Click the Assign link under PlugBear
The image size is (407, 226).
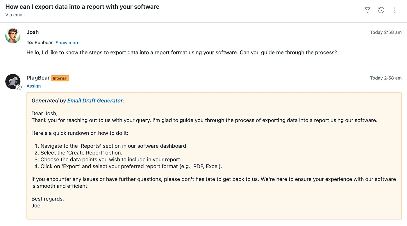click(34, 86)
